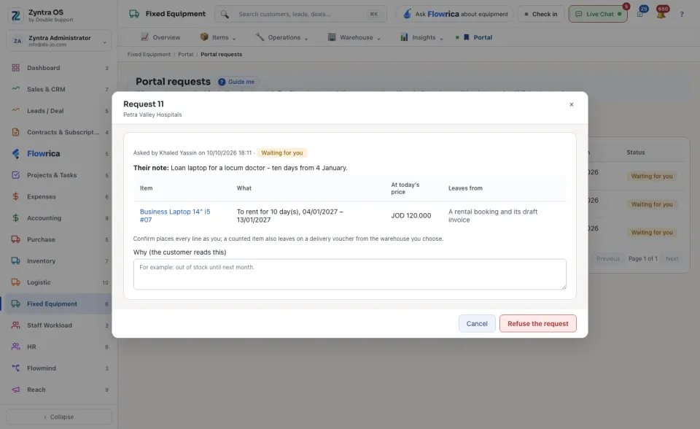Screen dimensions: 700x429
Task: Click the help question mark icon
Action: pyautogui.click(x=682, y=15)
